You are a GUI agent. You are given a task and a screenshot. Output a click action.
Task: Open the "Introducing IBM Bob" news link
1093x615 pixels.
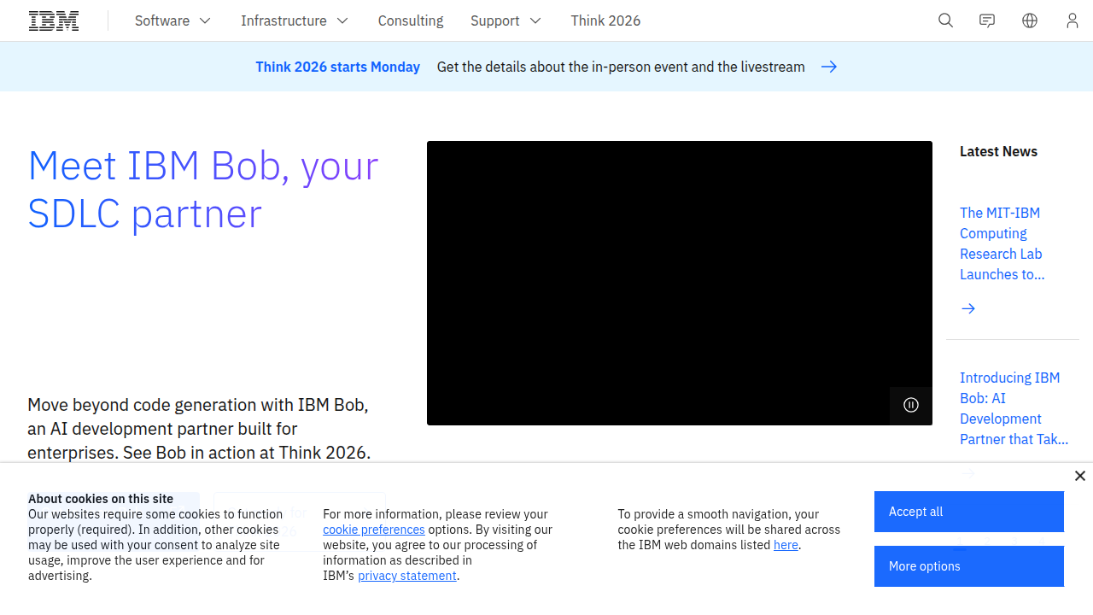click(1014, 408)
